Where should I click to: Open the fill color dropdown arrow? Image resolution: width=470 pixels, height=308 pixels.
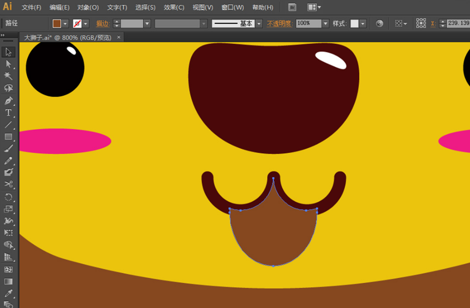[65, 24]
